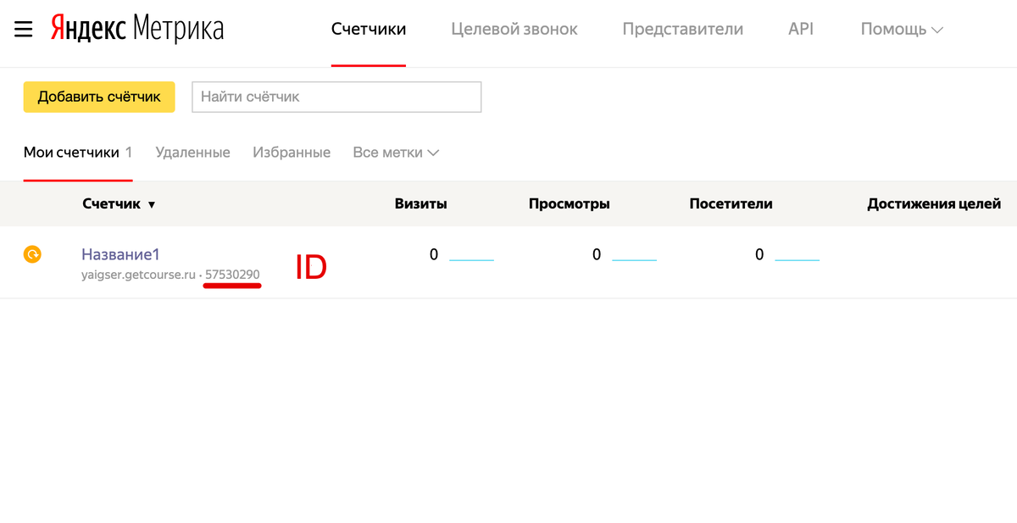Click the Яндекс Метрика logo
Screen dimensions: 1017x523
tap(137, 30)
